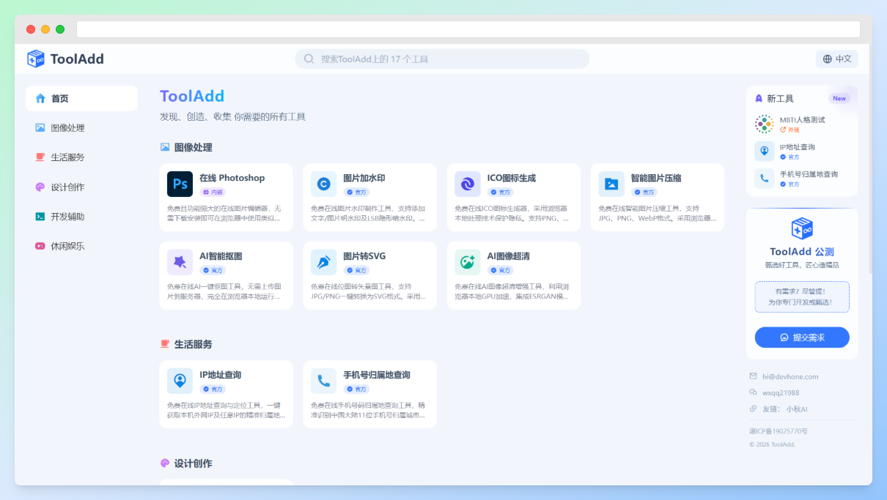Click the 图片加水印 tool icon
The height and width of the screenshot is (500, 887).
[x=323, y=184]
